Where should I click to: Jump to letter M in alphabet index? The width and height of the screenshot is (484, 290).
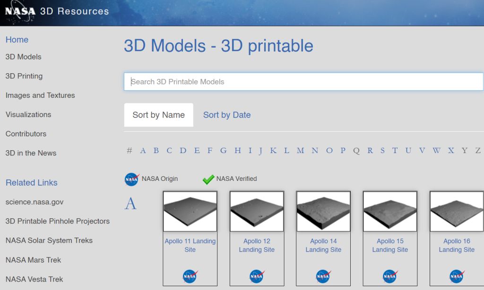[300, 151]
